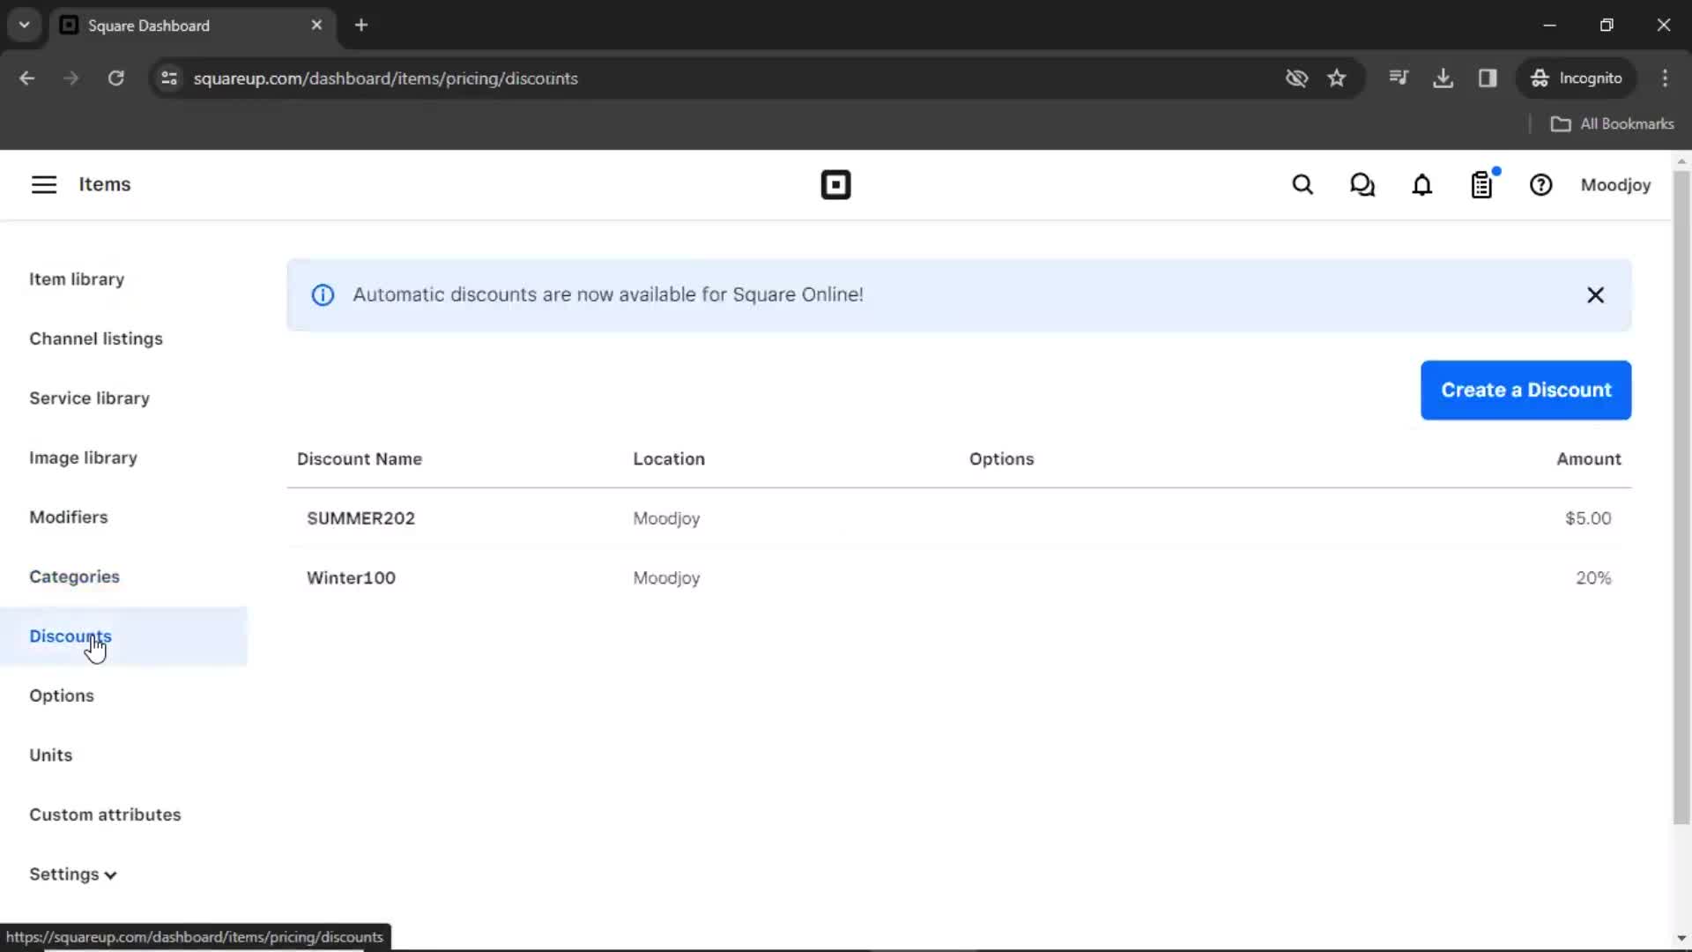
Task: Open the messages or chat icon
Action: pos(1362,185)
